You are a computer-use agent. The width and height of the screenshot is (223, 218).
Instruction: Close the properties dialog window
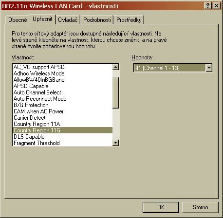click(x=217, y=6)
